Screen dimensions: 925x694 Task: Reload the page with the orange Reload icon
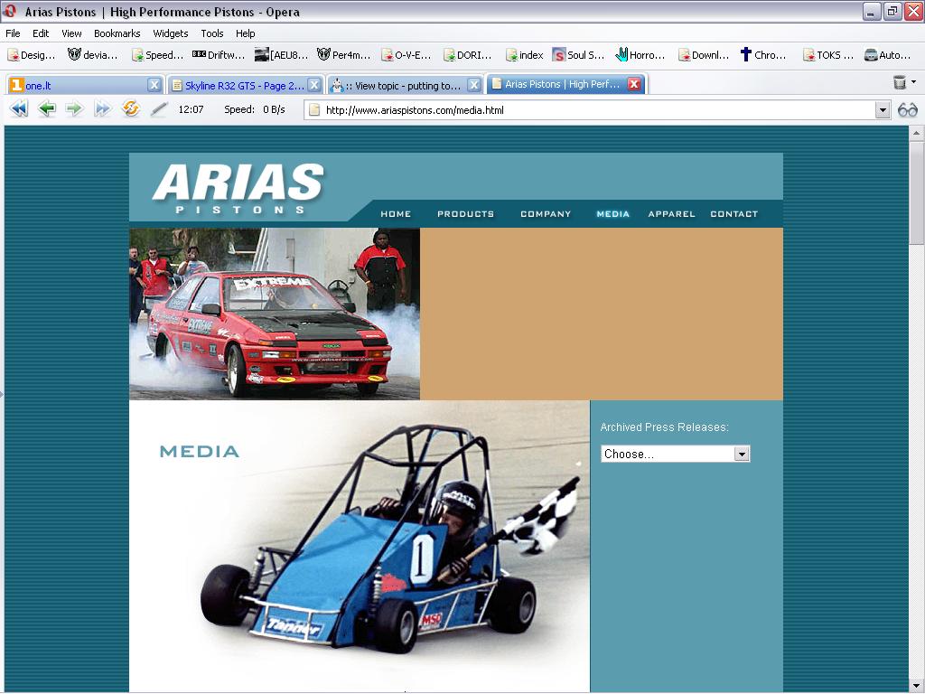tap(131, 109)
